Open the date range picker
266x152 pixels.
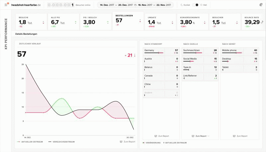[x=135, y=5]
